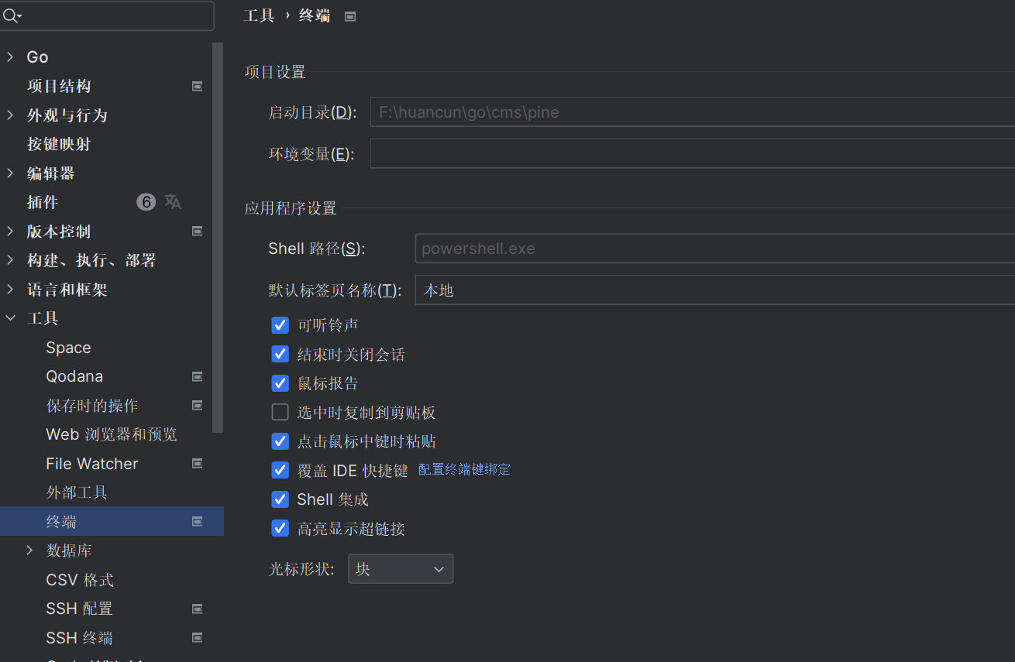Click the square indicator icon beside SSH 配置
This screenshot has height=662, width=1015.
(197, 609)
